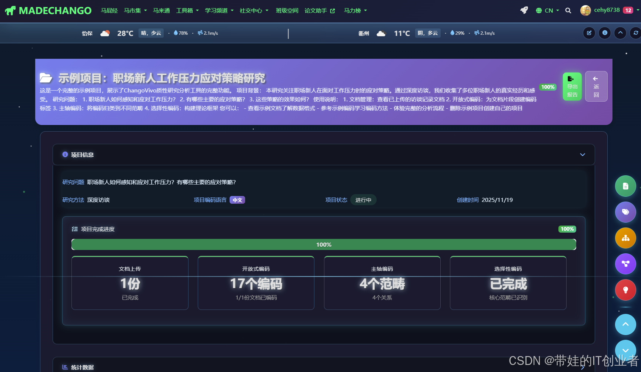Click the 100% project progress bar

(x=324, y=244)
